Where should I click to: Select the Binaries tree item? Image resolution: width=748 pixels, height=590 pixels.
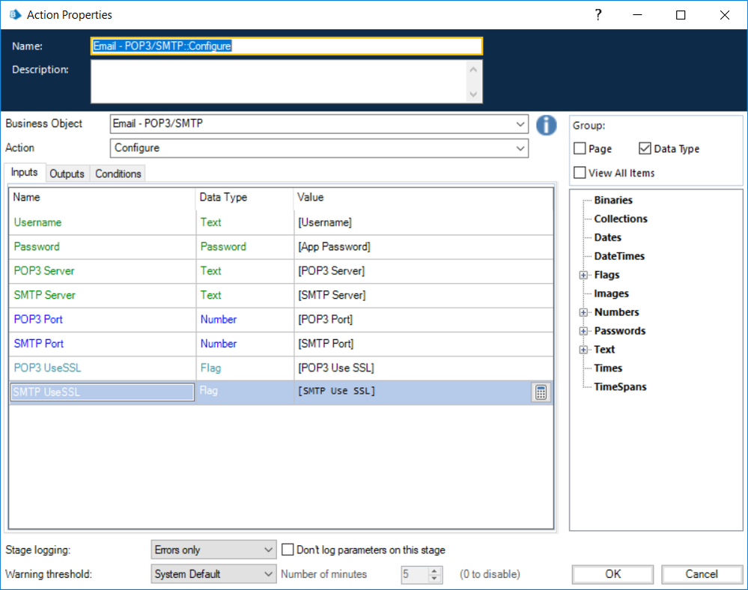(613, 201)
